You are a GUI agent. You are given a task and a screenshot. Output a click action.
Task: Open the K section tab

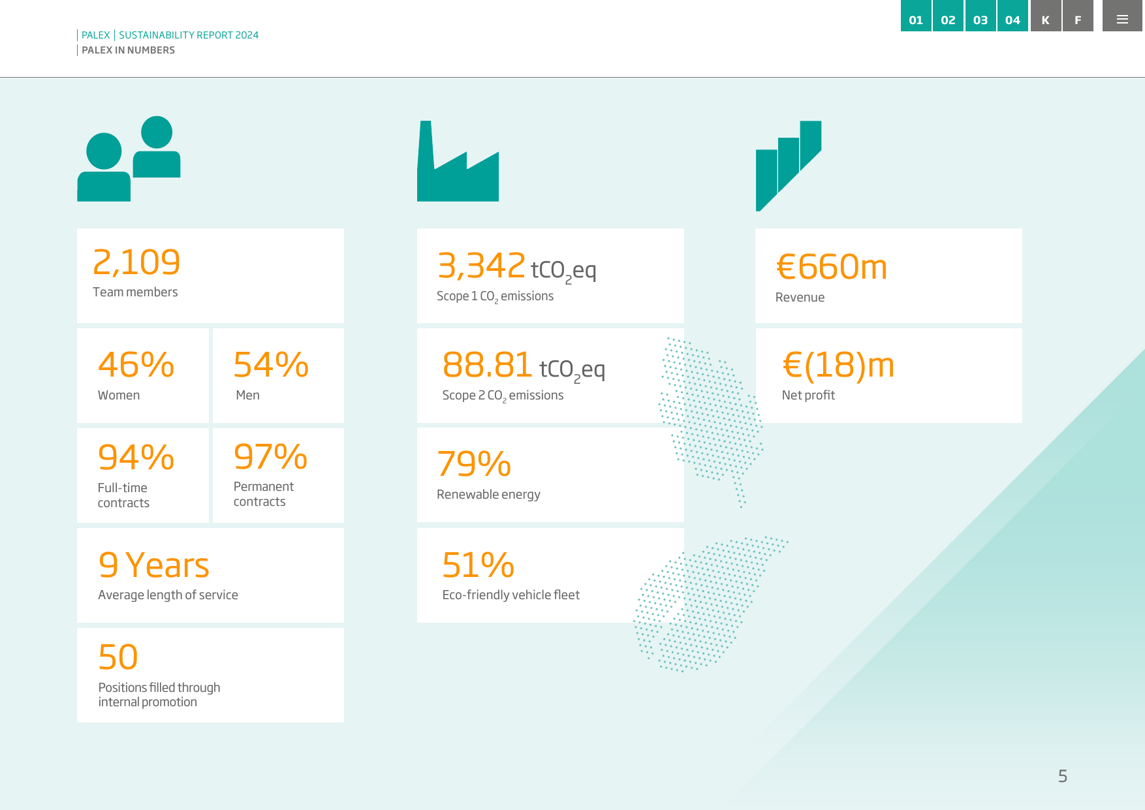pyautogui.click(x=1046, y=16)
